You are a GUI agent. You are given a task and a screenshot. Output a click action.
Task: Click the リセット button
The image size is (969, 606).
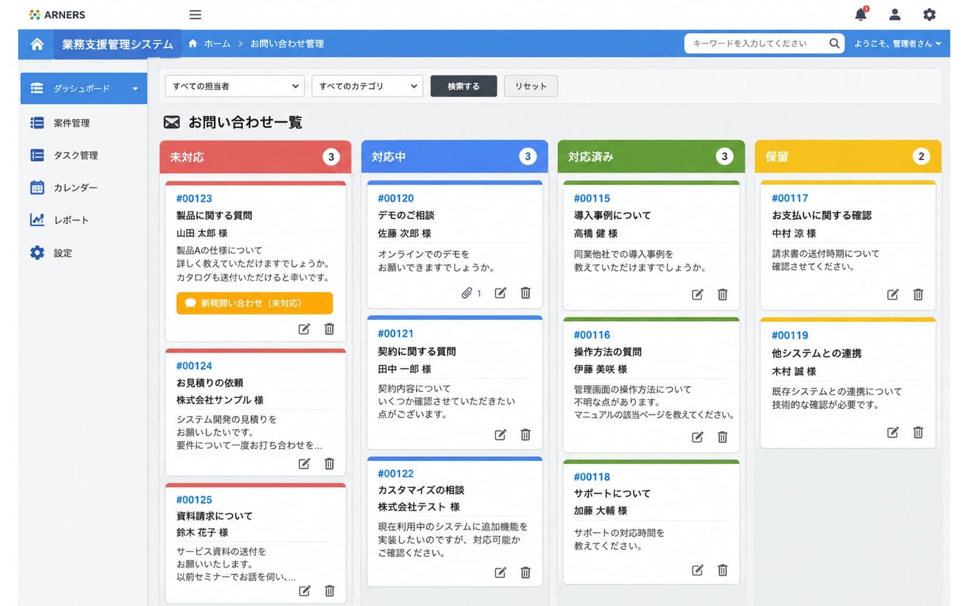coord(531,86)
